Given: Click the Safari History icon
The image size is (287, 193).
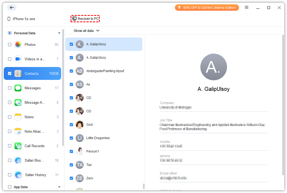Looking at the screenshot, I should click(x=18, y=175).
